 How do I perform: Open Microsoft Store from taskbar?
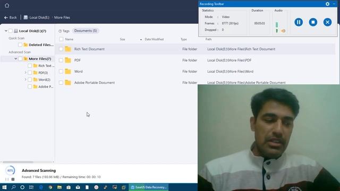pos(69,187)
